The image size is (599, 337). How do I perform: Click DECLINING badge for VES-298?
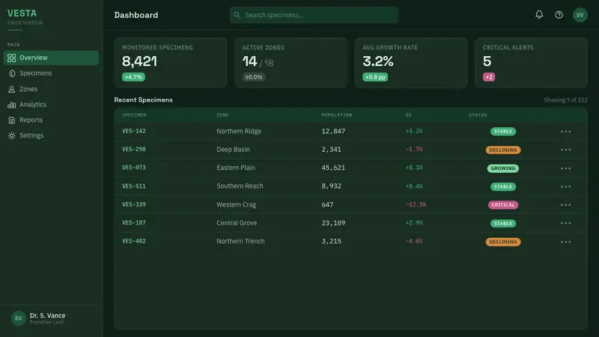click(502, 150)
